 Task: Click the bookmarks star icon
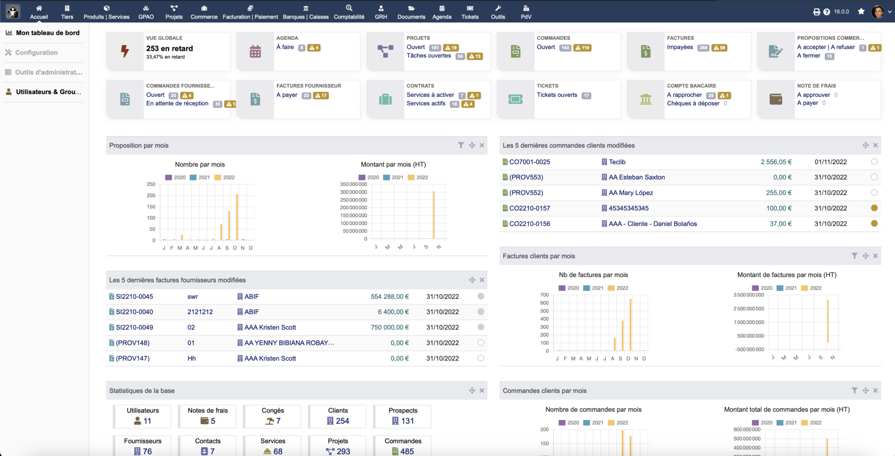coord(861,11)
